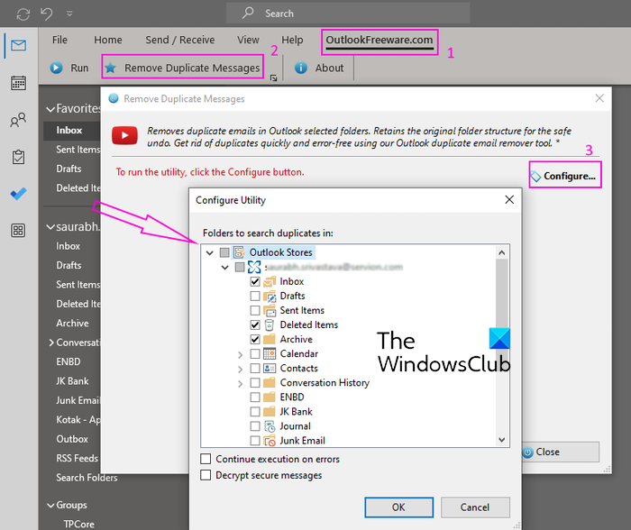Select the OutlookFreeware.com tab

(x=380, y=41)
